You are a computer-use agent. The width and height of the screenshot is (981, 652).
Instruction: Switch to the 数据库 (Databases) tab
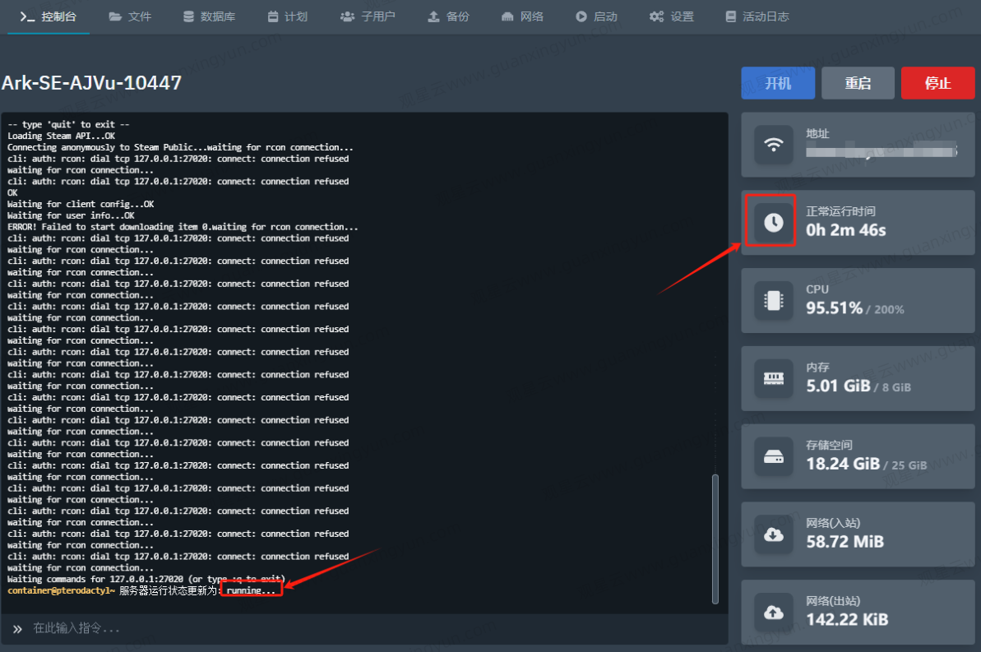[209, 16]
